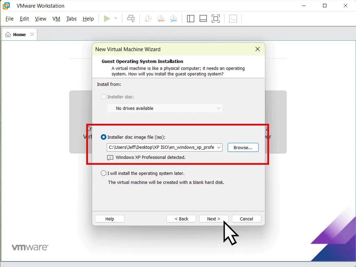The height and width of the screenshot is (267, 356).
Task: Toggle the library sidebar panel icon
Action: tap(191, 19)
